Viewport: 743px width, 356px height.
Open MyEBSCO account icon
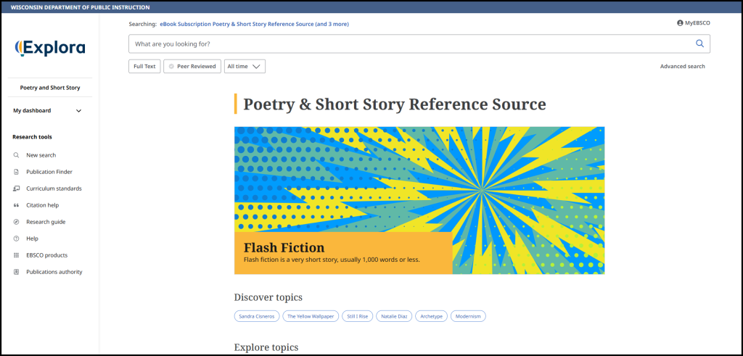click(680, 22)
